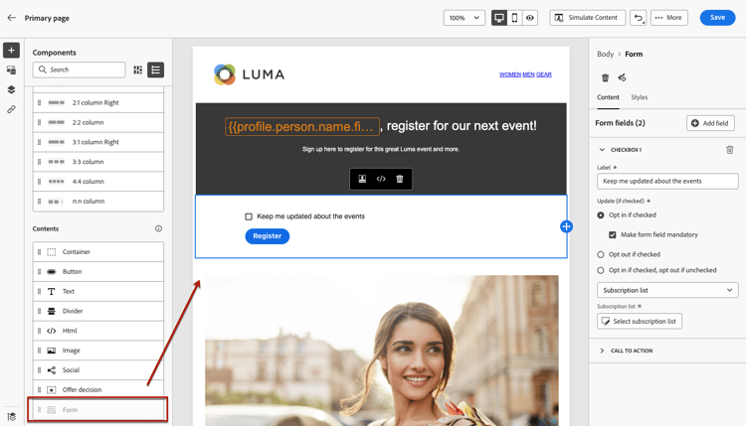This screenshot has height=426, width=746.
Task: Select the Opt out if checked radio
Action: pyautogui.click(x=601, y=254)
